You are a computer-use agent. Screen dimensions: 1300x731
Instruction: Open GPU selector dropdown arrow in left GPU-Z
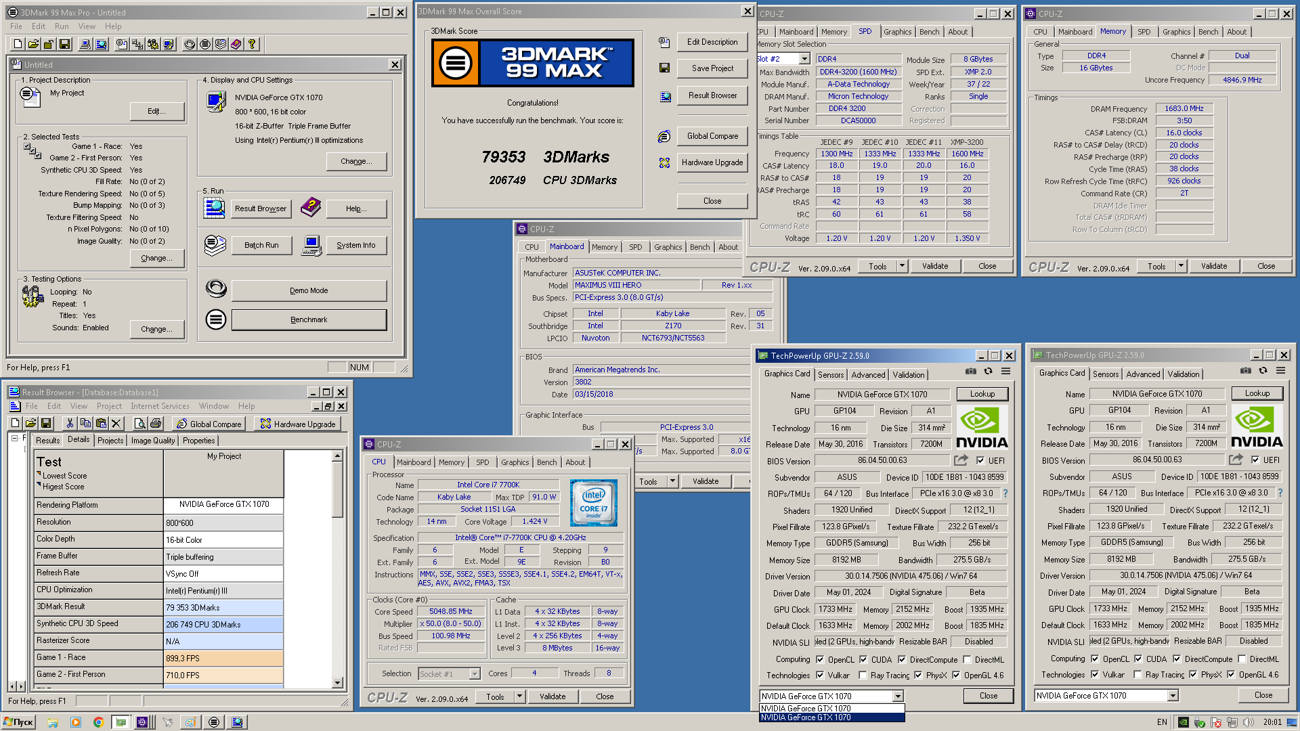(x=898, y=696)
